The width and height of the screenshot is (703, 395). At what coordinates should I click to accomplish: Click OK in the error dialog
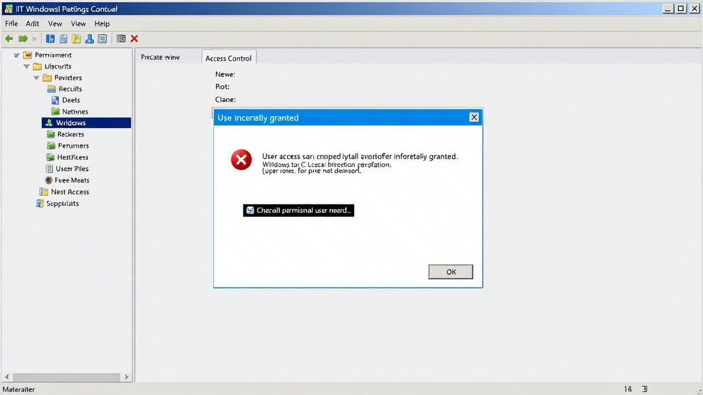pos(451,272)
